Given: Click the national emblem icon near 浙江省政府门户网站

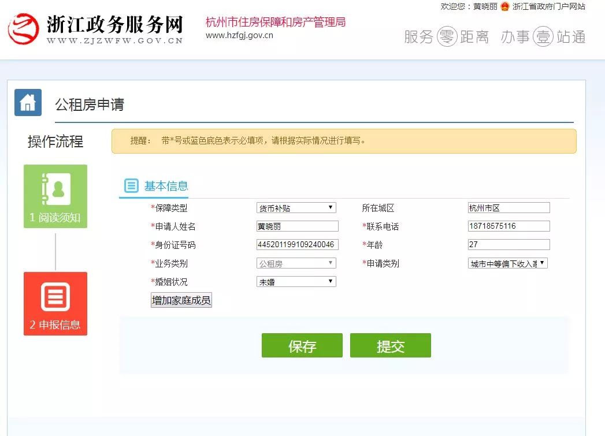Looking at the screenshot, I should [505, 7].
